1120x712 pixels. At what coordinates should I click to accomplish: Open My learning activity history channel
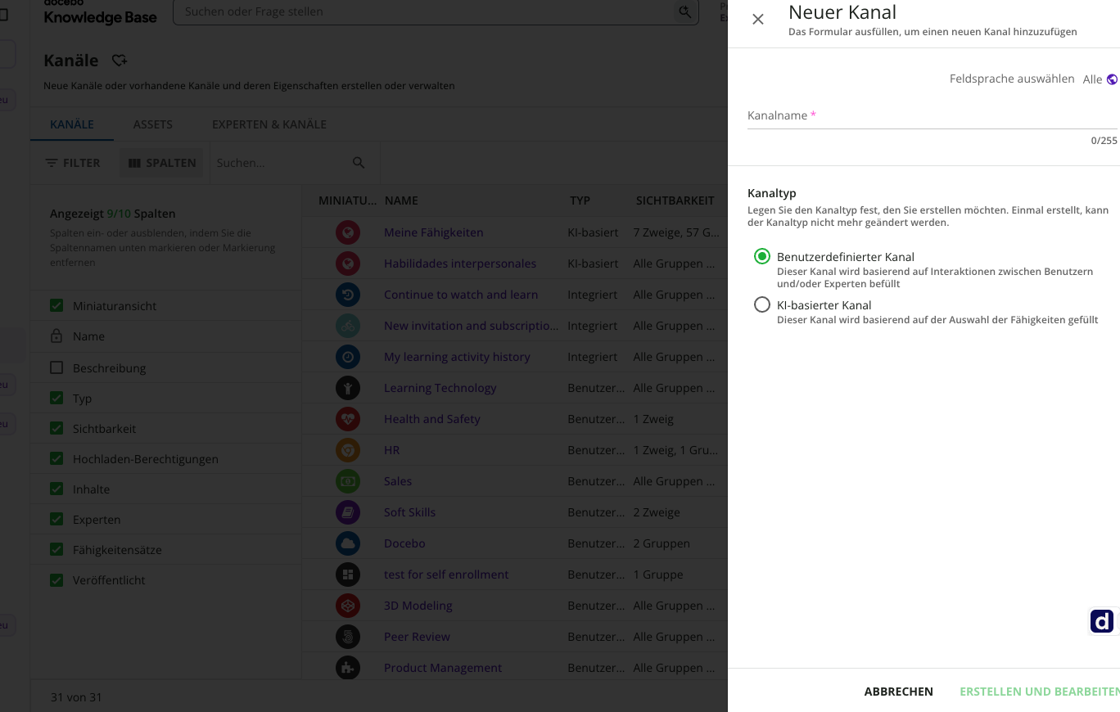click(x=457, y=357)
